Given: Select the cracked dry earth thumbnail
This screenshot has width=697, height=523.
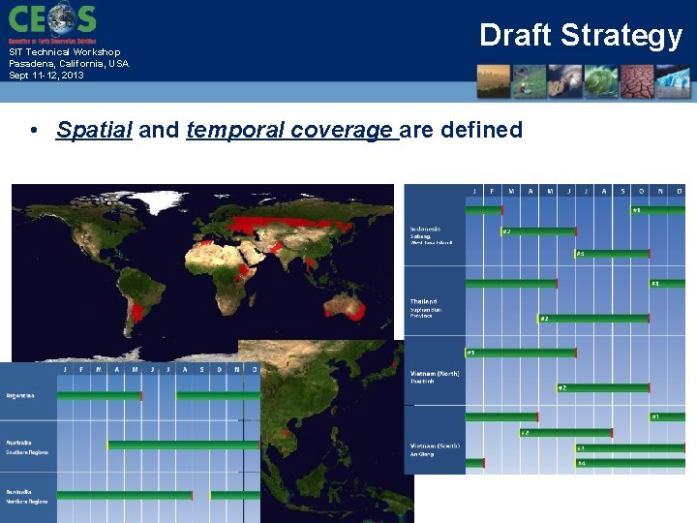Looking at the screenshot, I should tap(637, 81).
